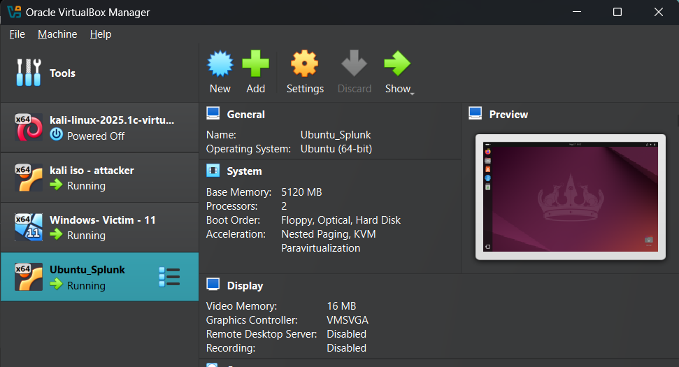Click the Running arrow icon for kali iso - attacker
The height and width of the screenshot is (367, 679).
(56, 185)
